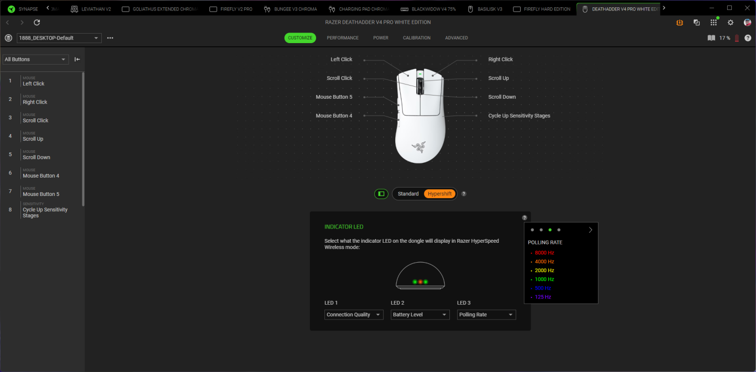Click Right Click label on mouse diagram
The height and width of the screenshot is (372, 756).
point(500,59)
